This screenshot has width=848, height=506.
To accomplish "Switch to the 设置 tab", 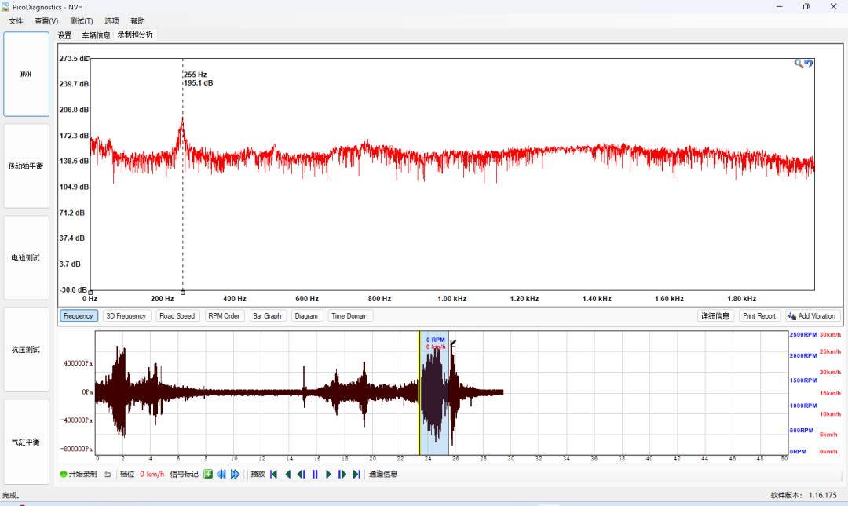I will click(65, 35).
